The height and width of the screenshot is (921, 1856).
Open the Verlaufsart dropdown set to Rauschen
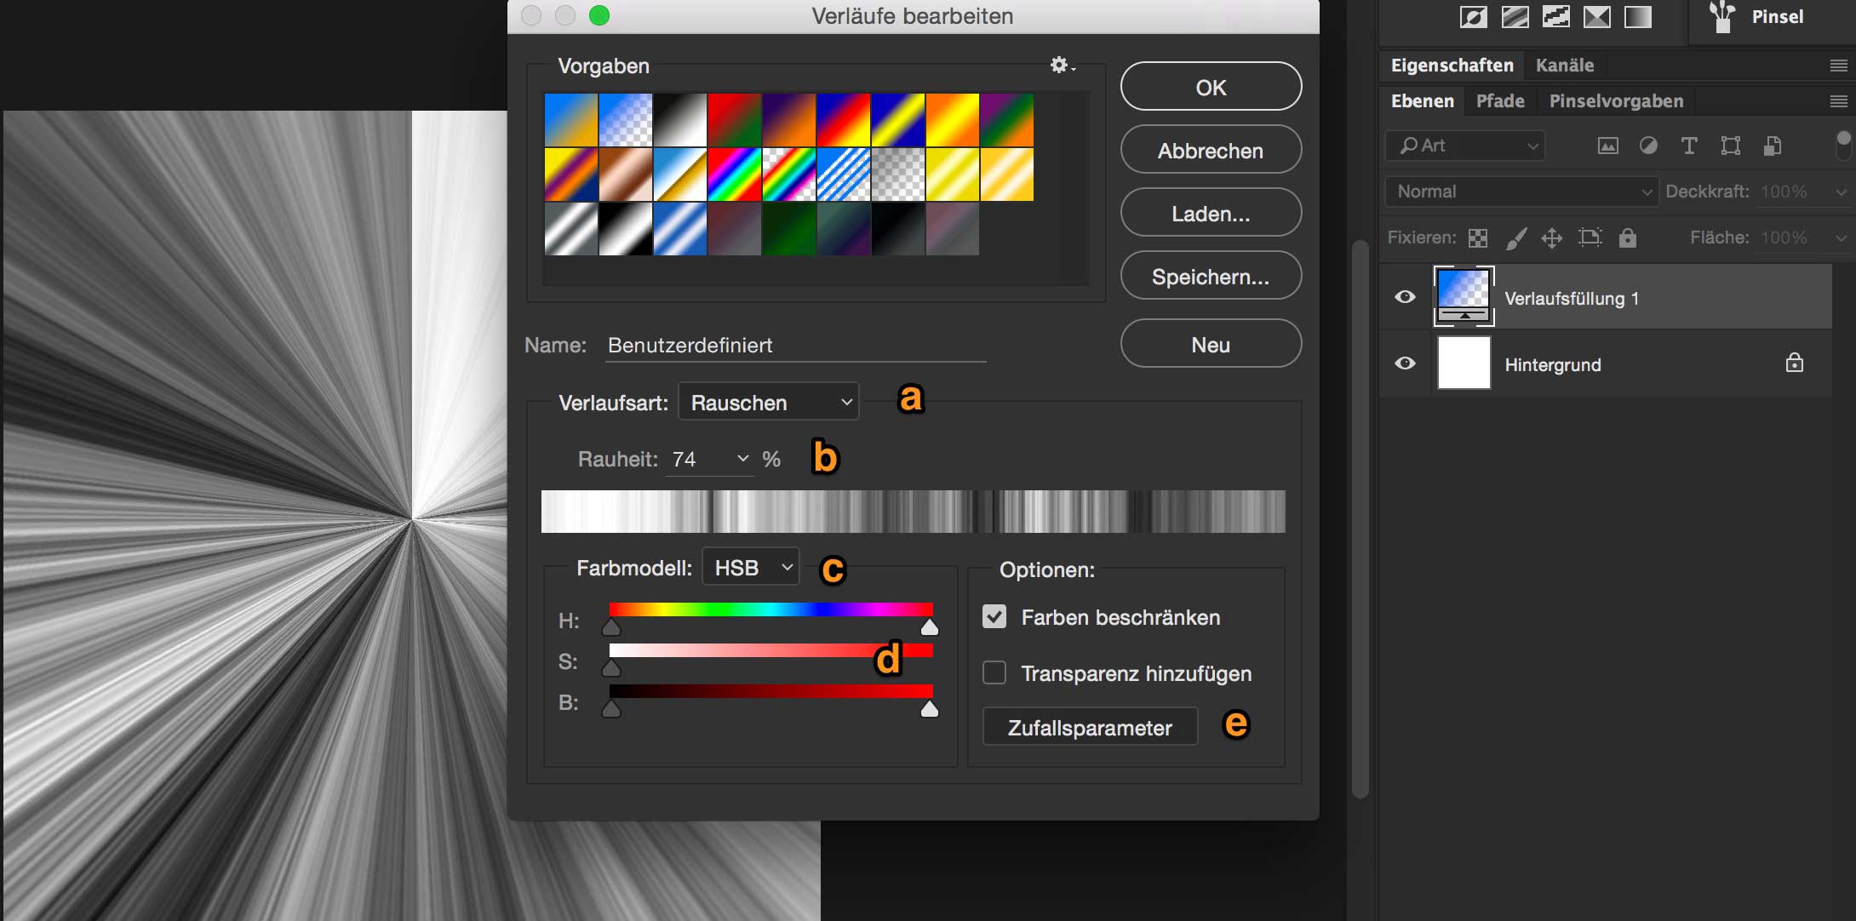pyautogui.click(x=769, y=403)
